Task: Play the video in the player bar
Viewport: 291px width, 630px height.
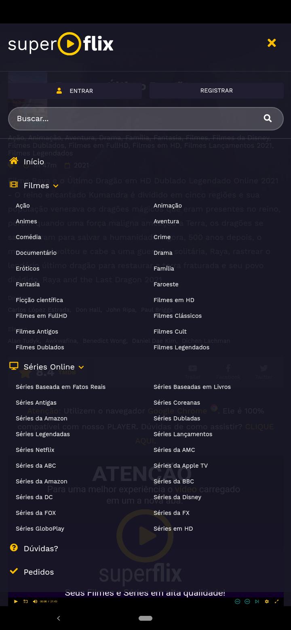Action: [x=16, y=601]
